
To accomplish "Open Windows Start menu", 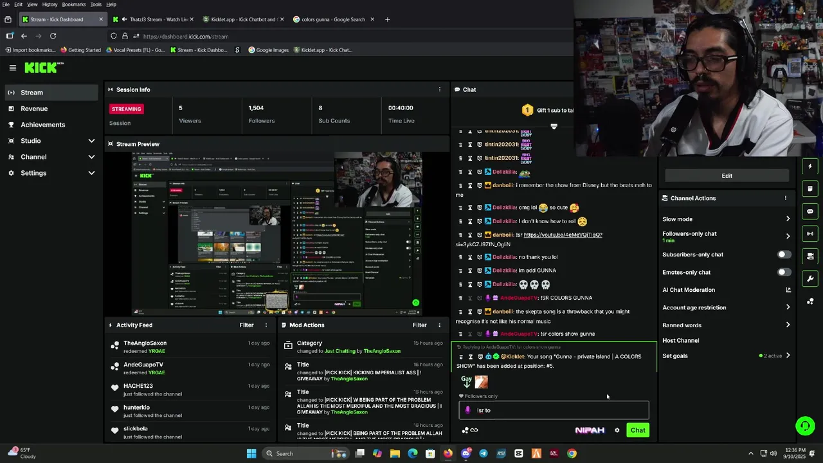I will click(x=251, y=453).
